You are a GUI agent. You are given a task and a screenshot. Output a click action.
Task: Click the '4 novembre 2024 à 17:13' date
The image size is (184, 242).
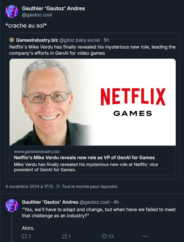(x=29, y=186)
